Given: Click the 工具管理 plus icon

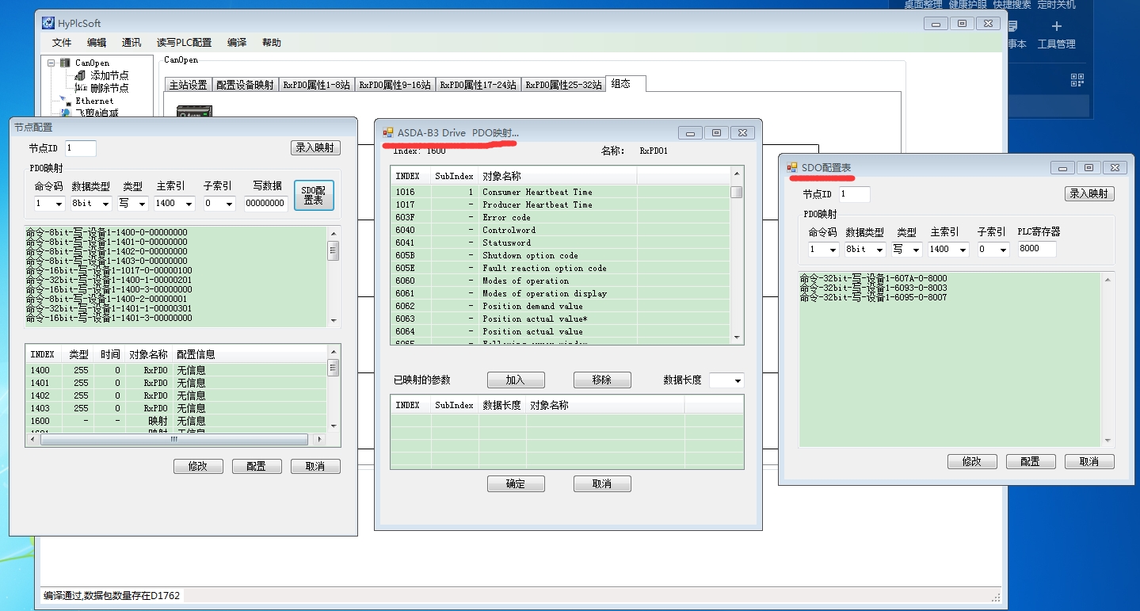Looking at the screenshot, I should [x=1056, y=27].
